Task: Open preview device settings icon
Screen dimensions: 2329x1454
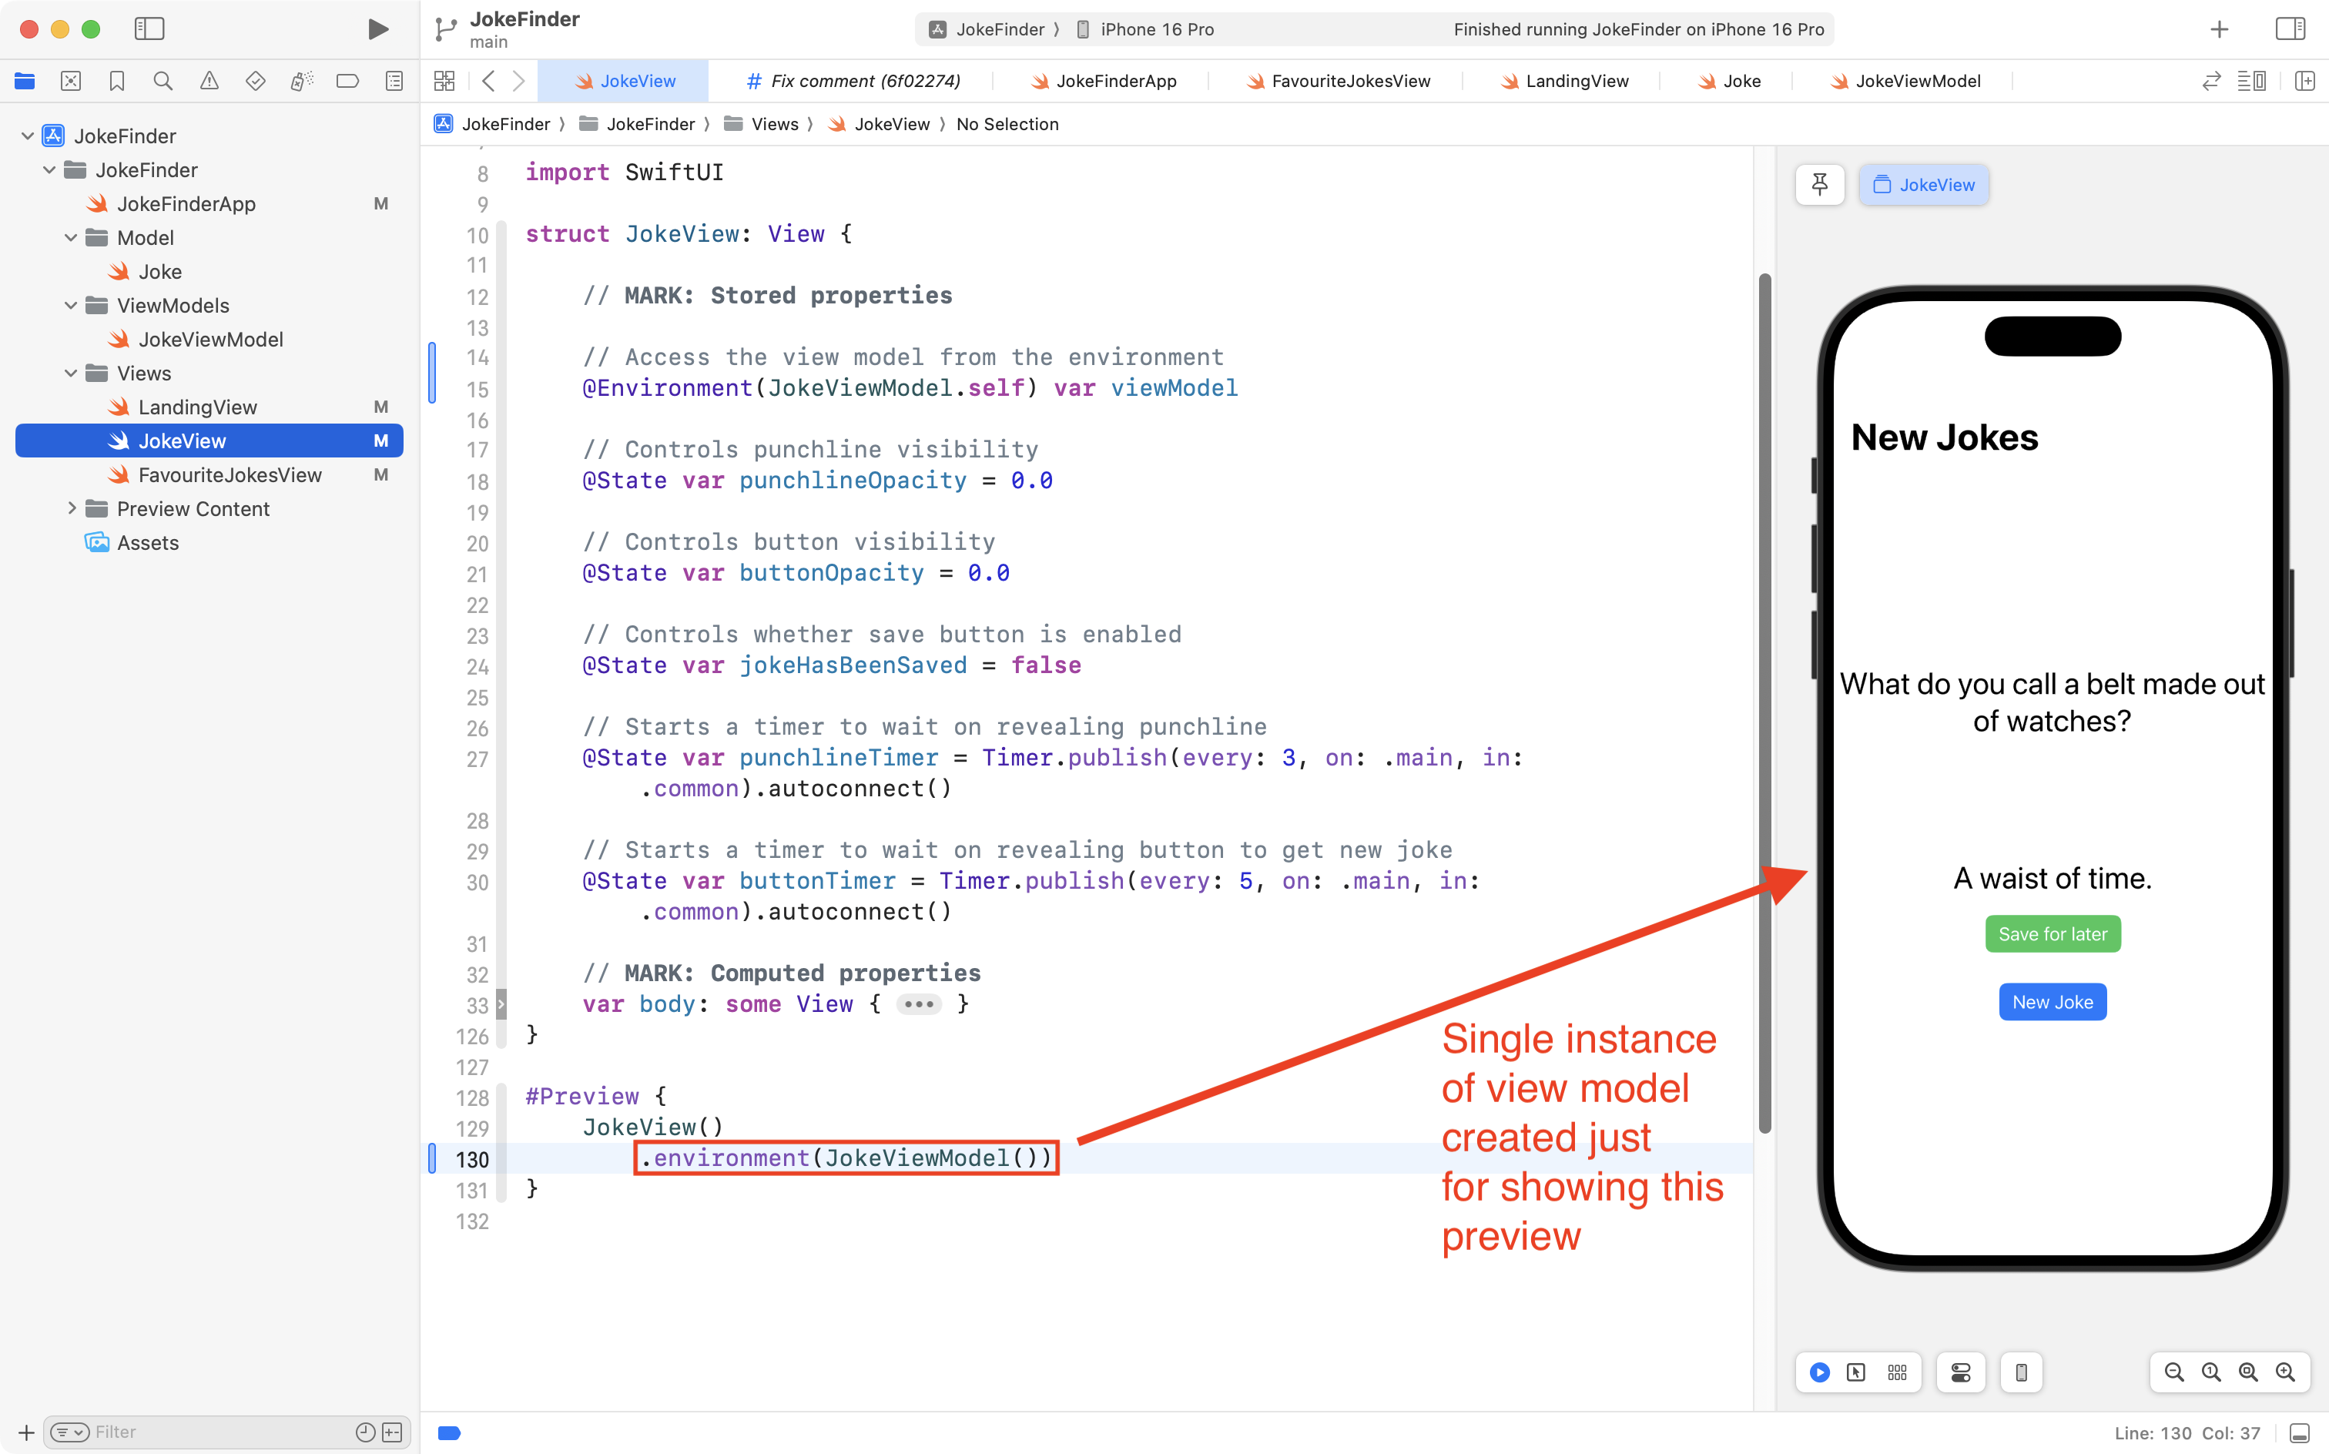Action: [x=1961, y=1372]
